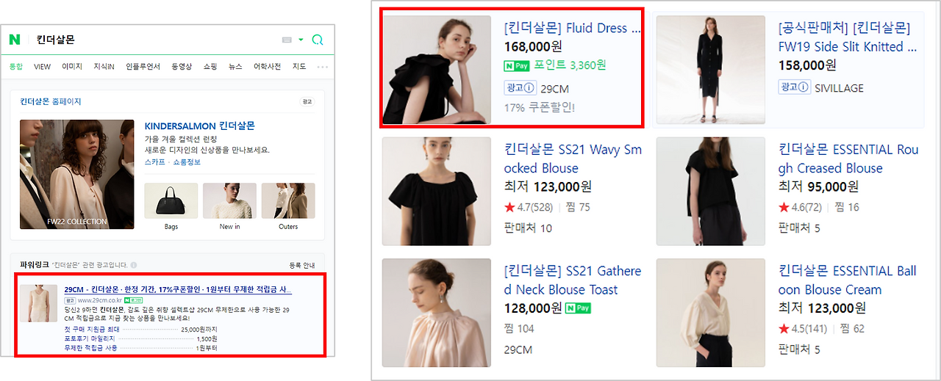Open the 지도 tab
Image resolution: width=941 pixels, height=381 pixels.
299,67
